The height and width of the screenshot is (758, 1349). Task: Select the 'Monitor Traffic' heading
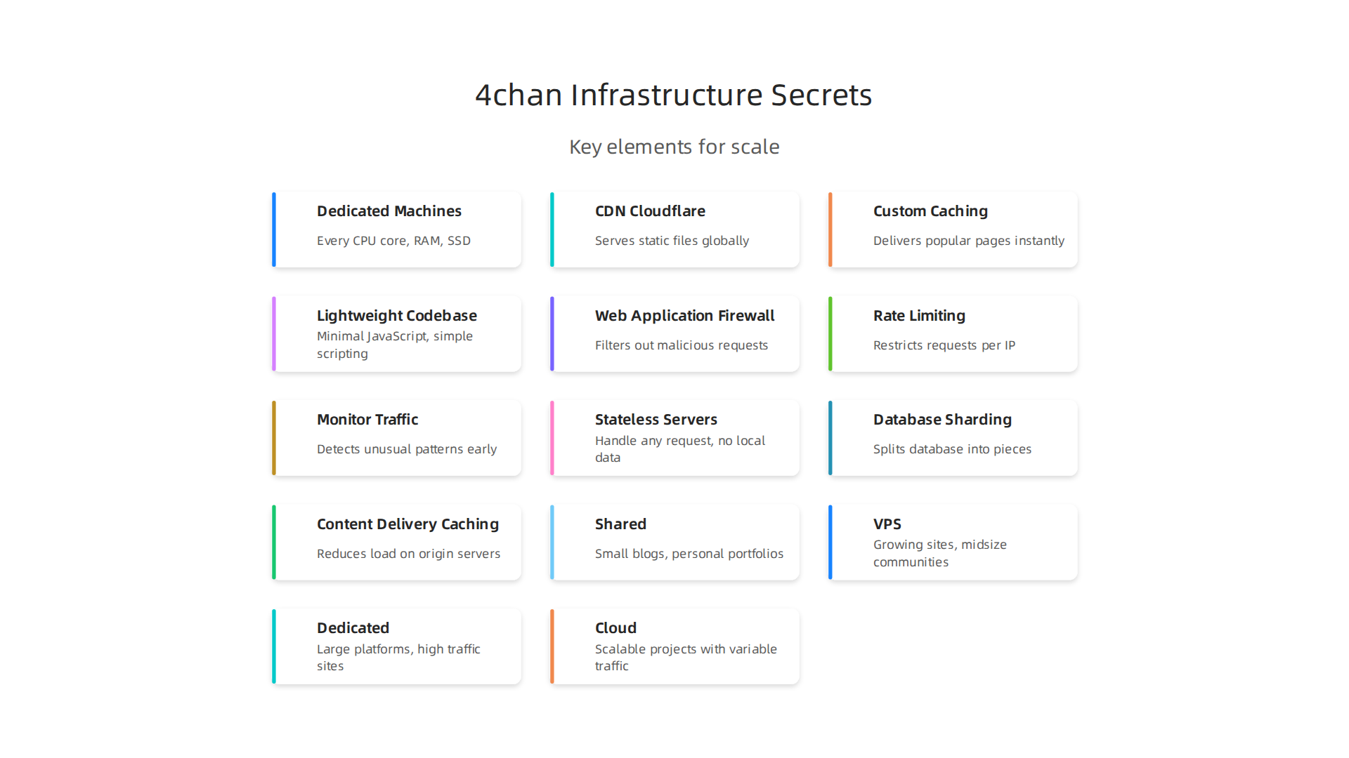pos(367,420)
